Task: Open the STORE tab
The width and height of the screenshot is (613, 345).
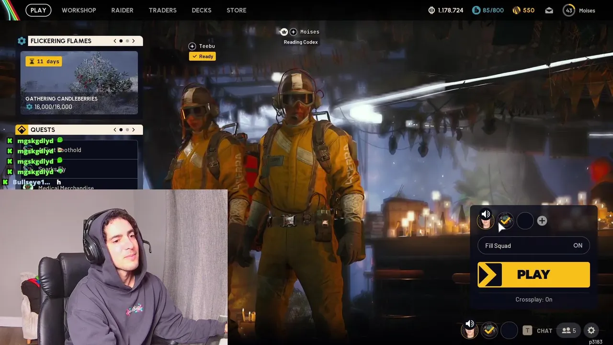Action: [237, 10]
